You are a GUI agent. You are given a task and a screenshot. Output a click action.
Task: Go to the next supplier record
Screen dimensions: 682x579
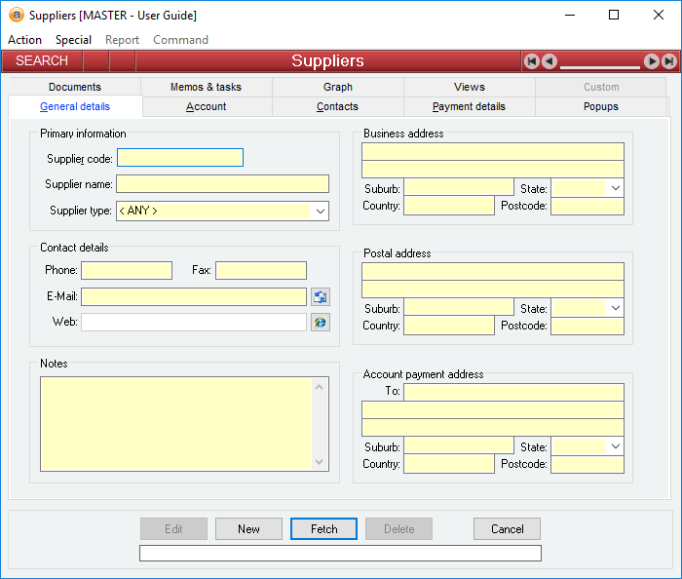click(652, 61)
